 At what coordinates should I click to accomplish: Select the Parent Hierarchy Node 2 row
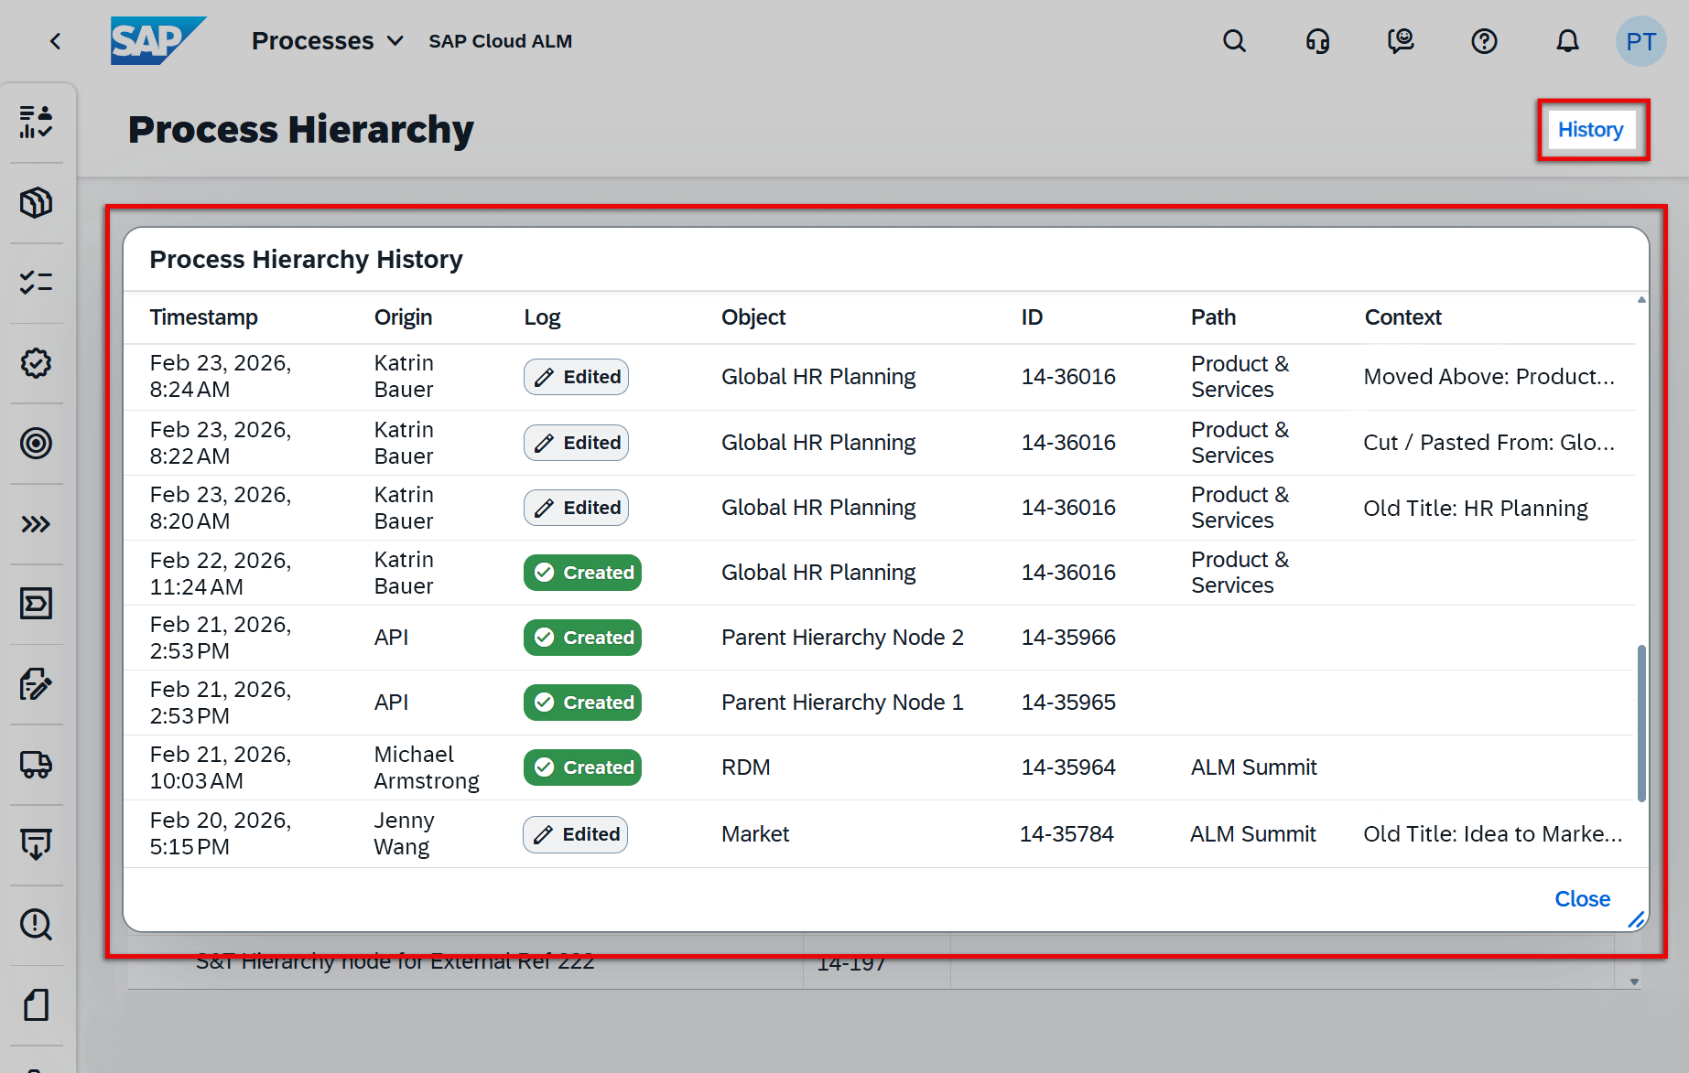pyautogui.click(x=841, y=638)
